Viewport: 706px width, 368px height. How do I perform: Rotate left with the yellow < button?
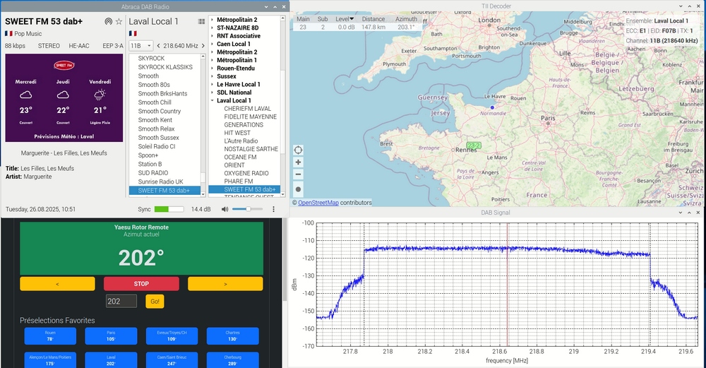57,284
